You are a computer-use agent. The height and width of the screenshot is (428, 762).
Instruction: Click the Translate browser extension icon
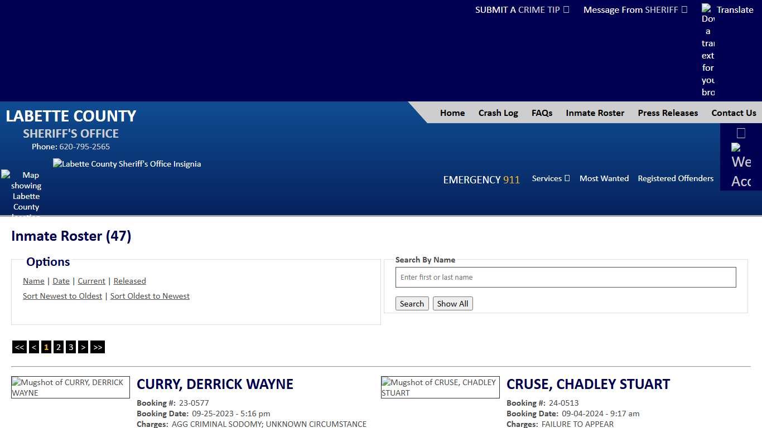point(707,9)
